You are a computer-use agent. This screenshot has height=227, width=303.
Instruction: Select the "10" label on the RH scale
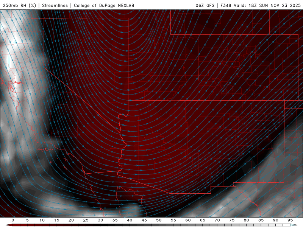(42, 220)
